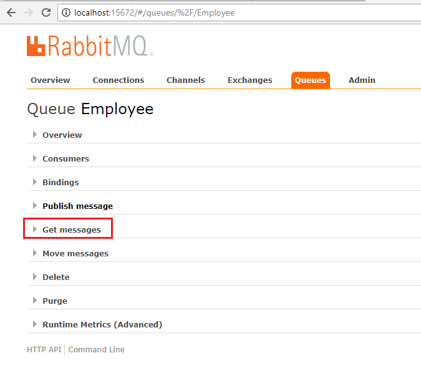Expand the Publish message arrow
The height and width of the screenshot is (386, 421).
pyautogui.click(x=35, y=206)
